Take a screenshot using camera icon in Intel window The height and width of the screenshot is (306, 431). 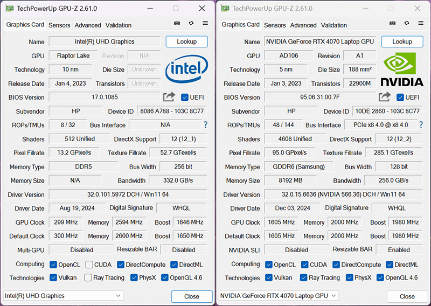pos(177,23)
